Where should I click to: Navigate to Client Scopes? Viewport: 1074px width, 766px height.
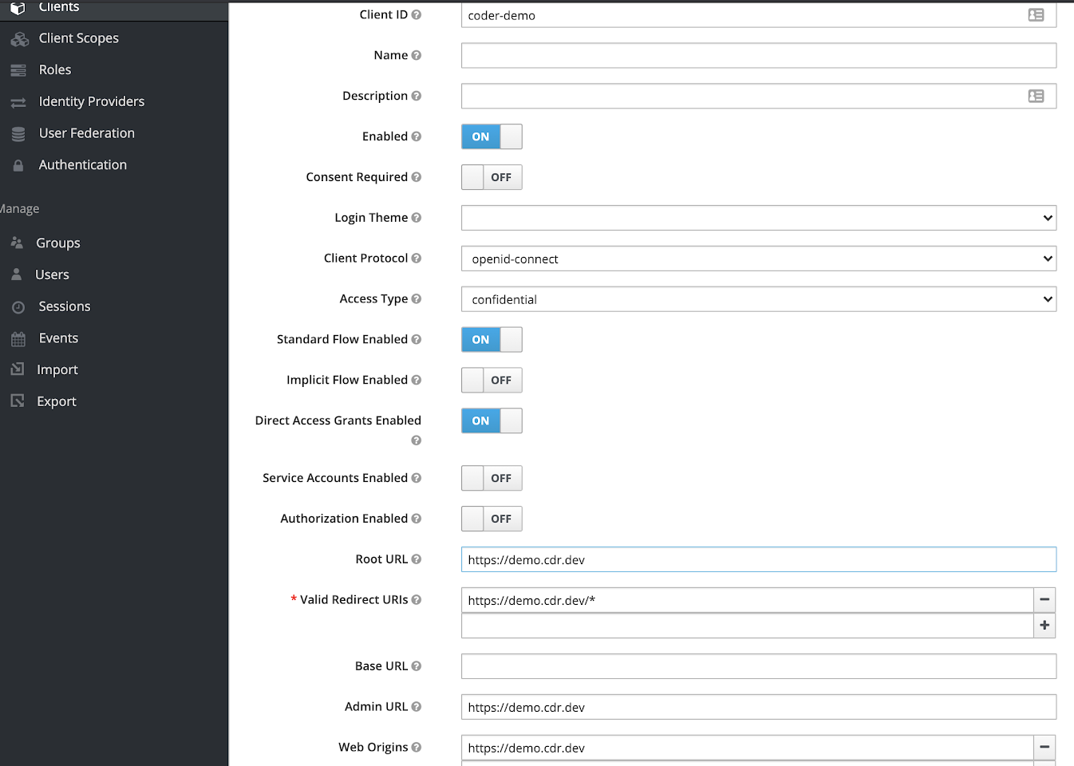[x=78, y=38]
